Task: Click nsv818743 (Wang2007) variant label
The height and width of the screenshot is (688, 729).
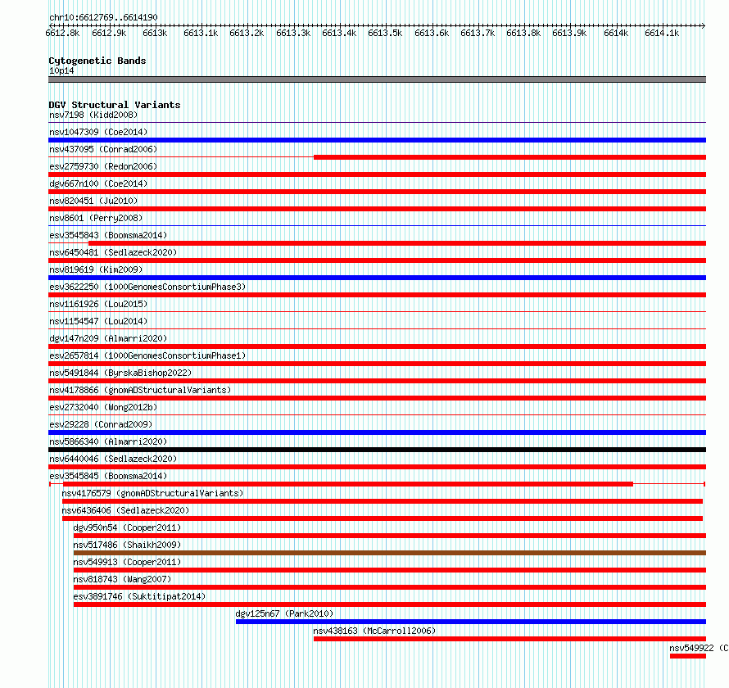Action: (122, 579)
